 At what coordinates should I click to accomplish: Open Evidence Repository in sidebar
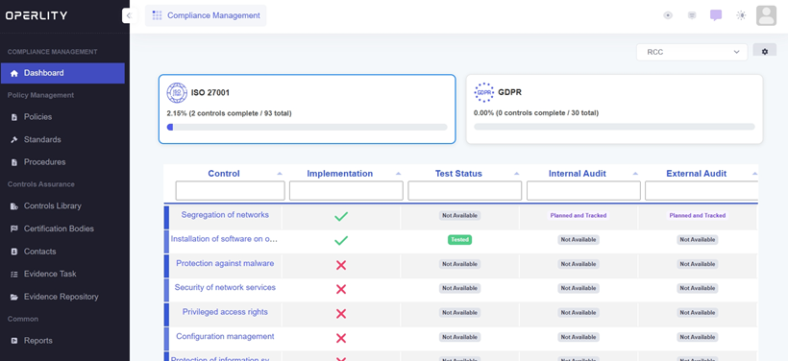pos(61,297)
